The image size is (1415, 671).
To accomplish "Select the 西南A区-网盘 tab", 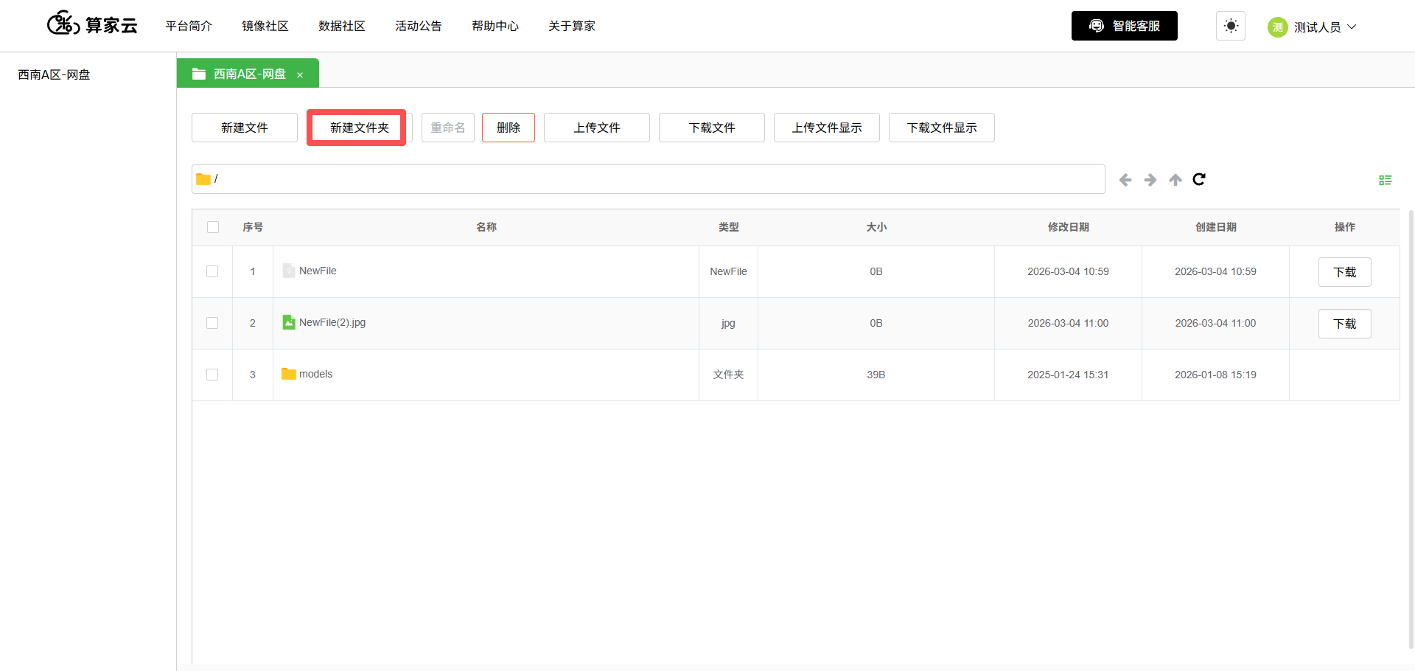I will click(248, 74).
